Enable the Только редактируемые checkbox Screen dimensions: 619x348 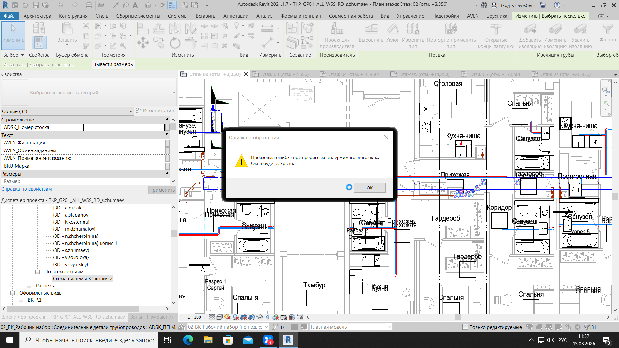(465, 327)
